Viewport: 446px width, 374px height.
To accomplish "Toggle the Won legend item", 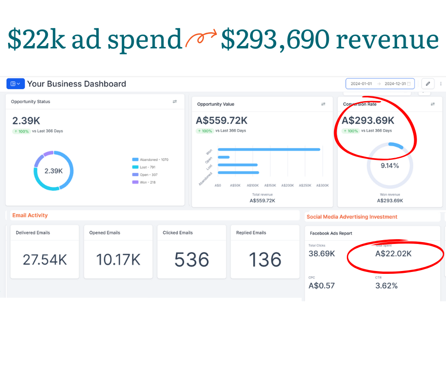I will [144, 182].
